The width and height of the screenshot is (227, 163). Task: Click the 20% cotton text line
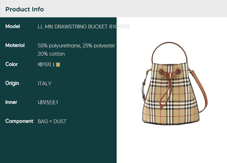click(x=51, y=54)
